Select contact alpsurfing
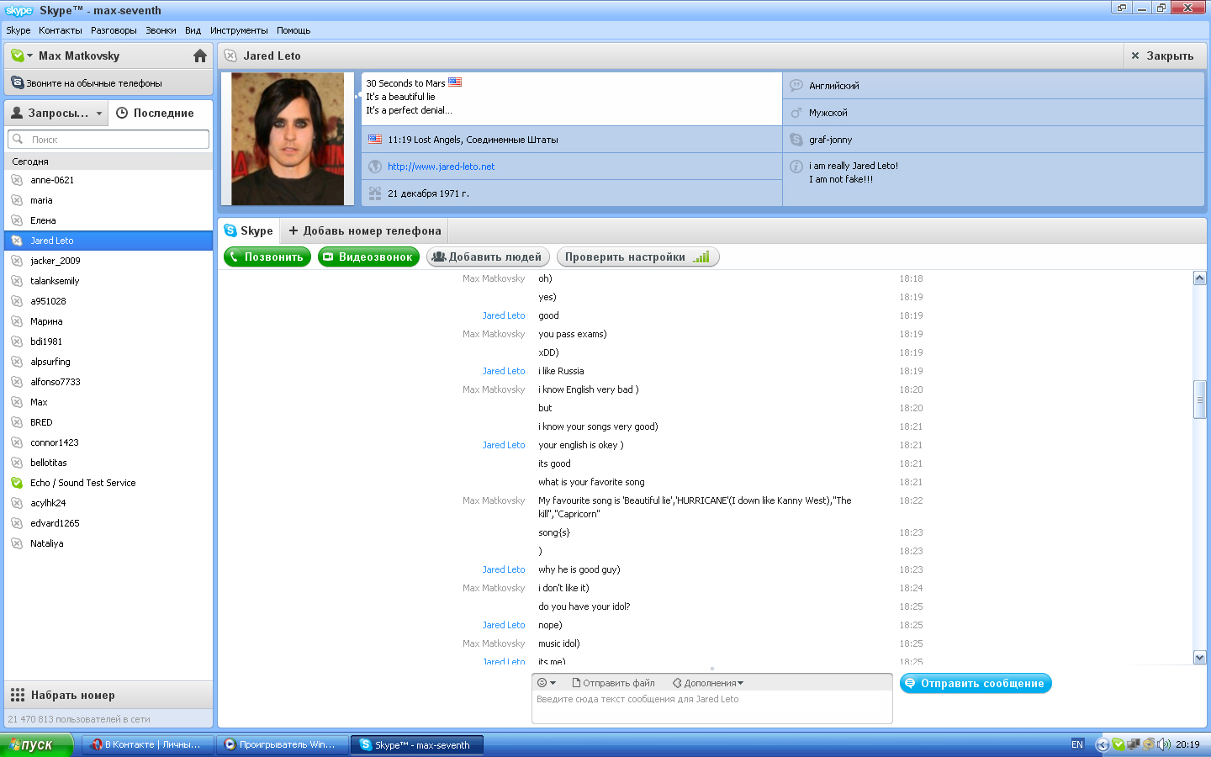 pos(108,362)
